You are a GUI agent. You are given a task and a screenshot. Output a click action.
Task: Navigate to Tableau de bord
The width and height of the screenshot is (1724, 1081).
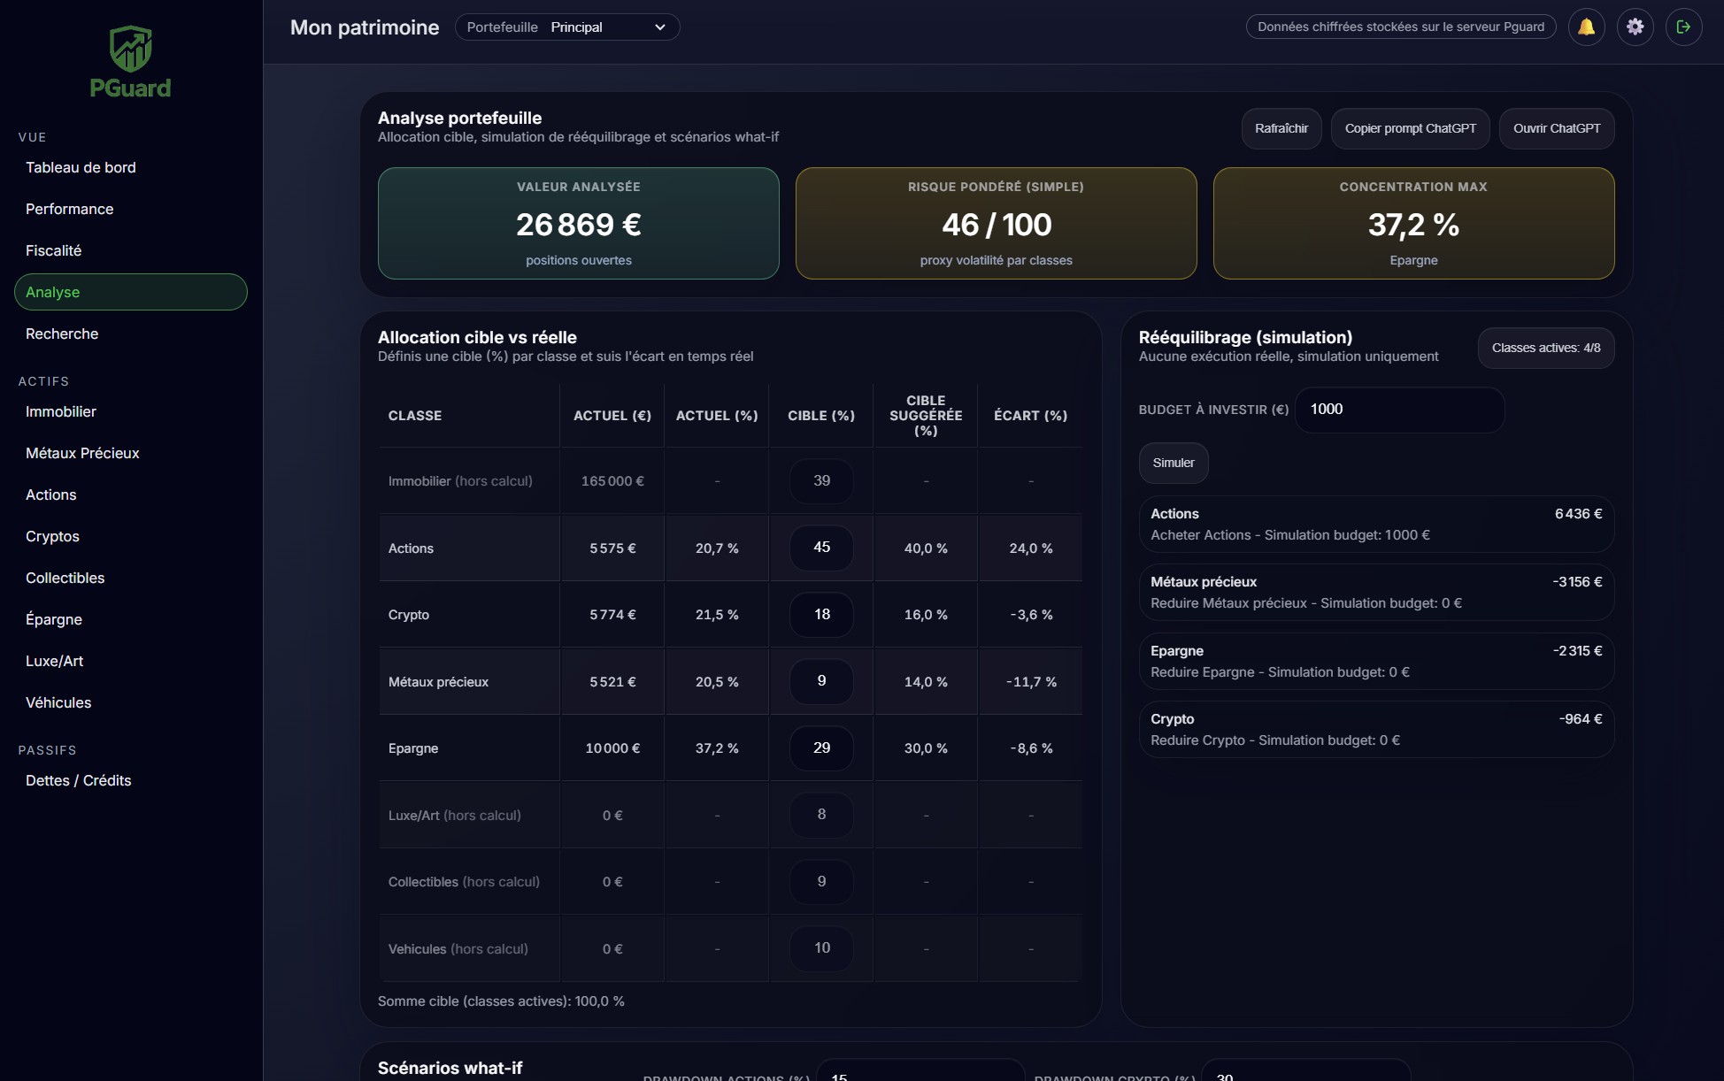[x=81, y=167]
